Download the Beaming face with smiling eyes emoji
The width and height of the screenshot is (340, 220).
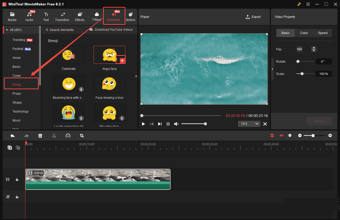coord(81,89)
